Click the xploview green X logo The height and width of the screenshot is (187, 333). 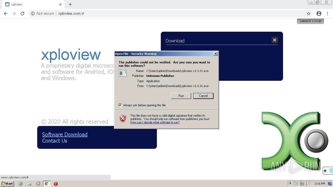click(x=295, y=141)
